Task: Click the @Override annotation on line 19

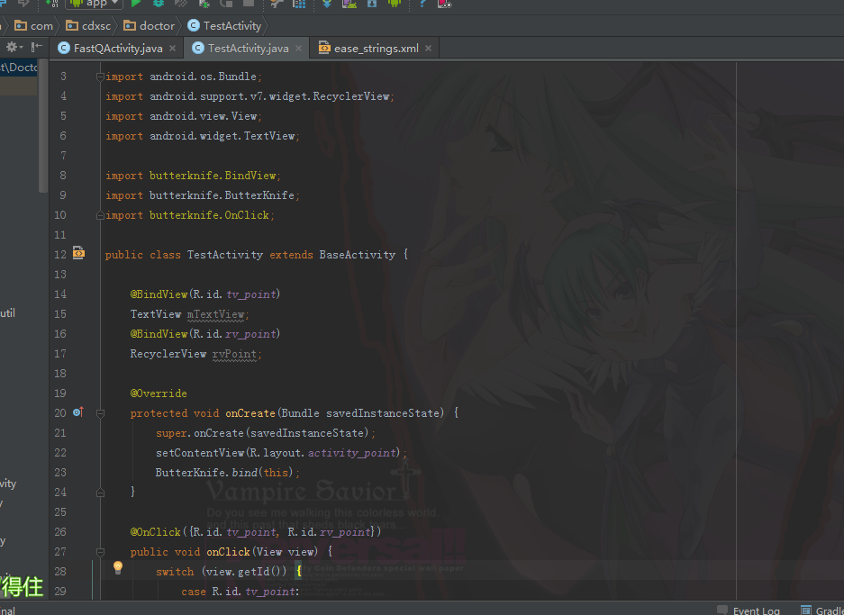Action: pos(159,393)
